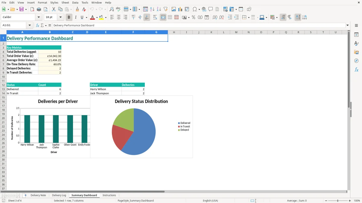Switch to Delivery Log sheet tab
Viewport: 362px width, 203px height.
(59, 195)
